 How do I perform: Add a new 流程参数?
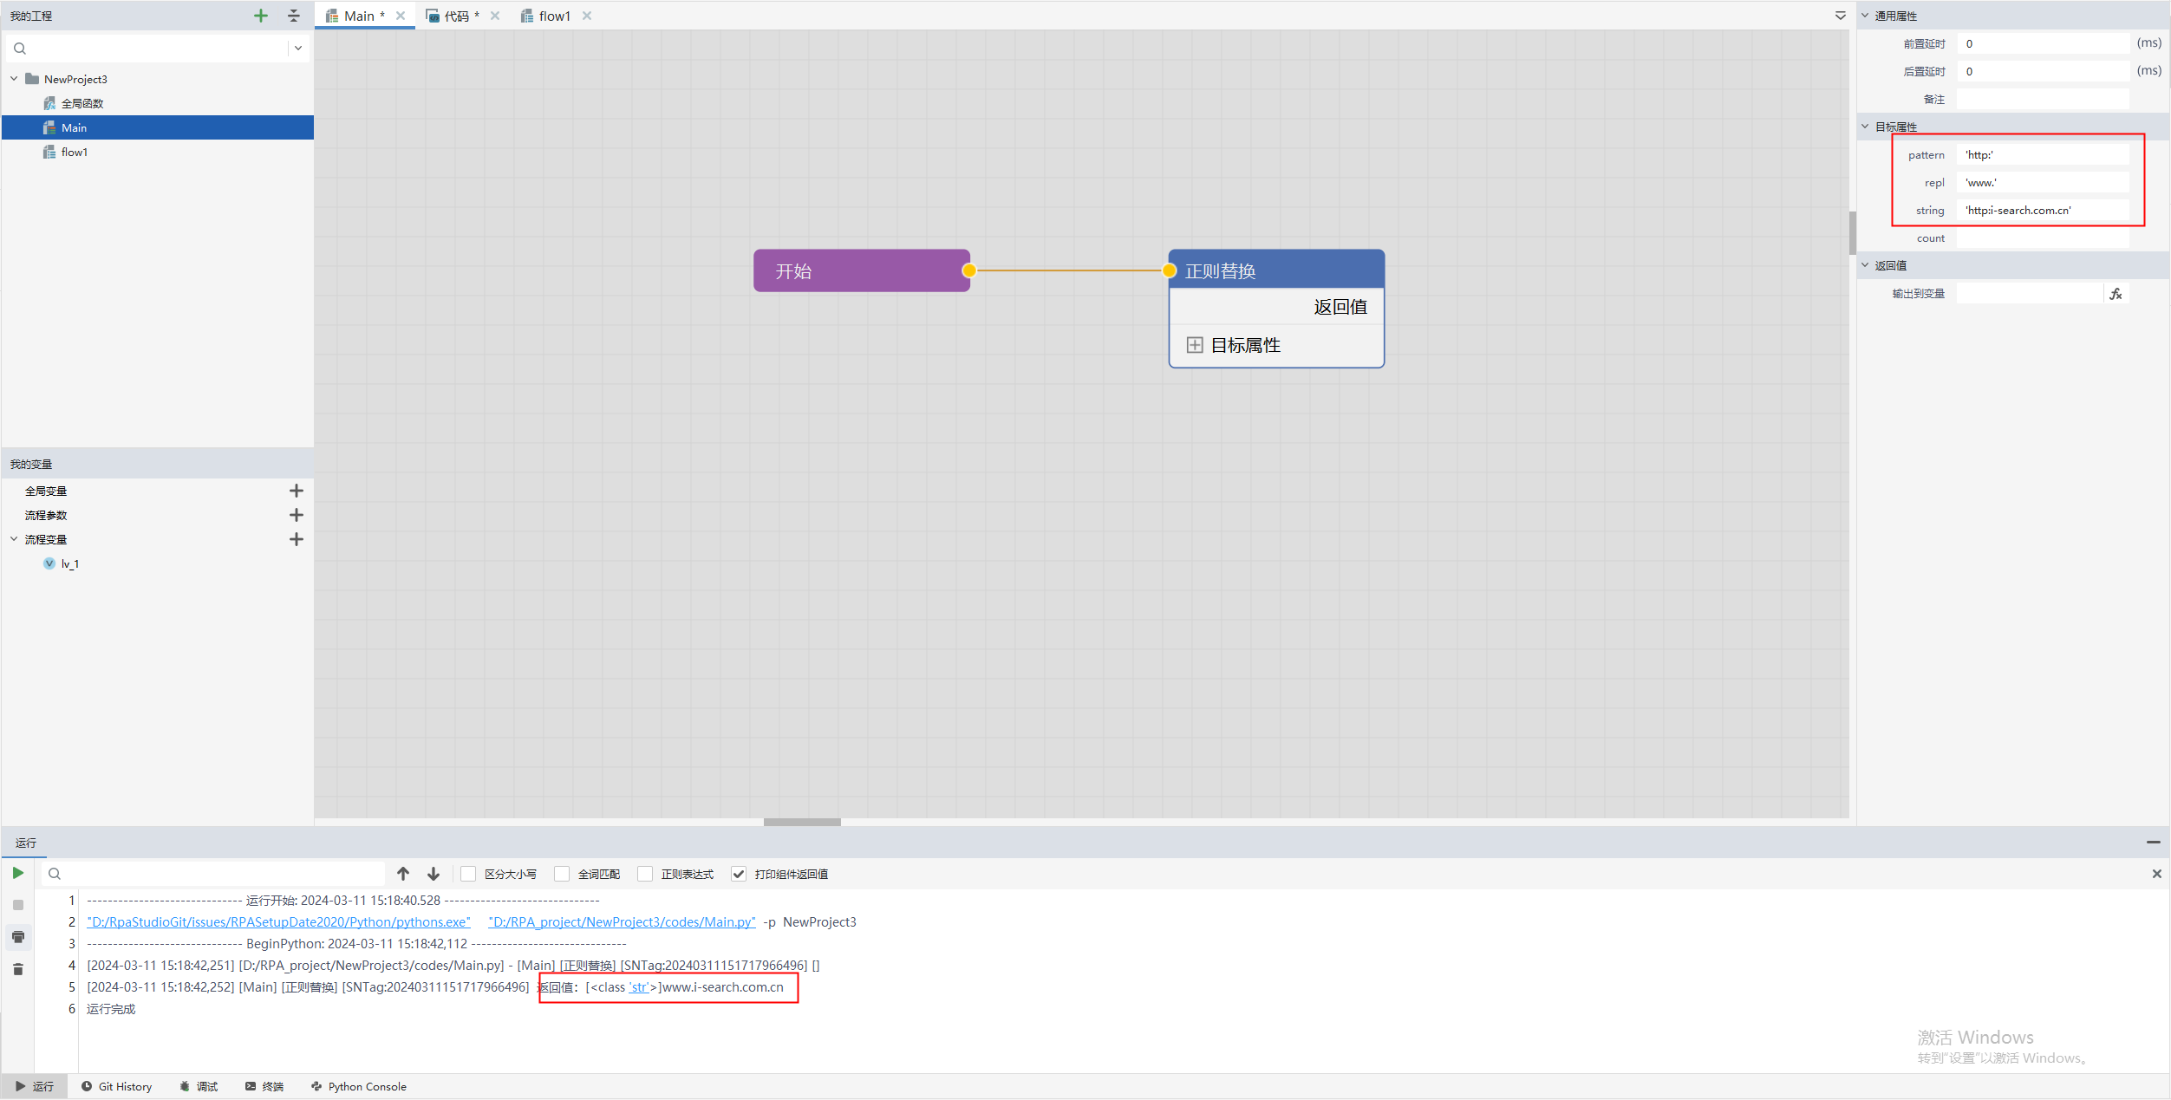tap(297, 515)
